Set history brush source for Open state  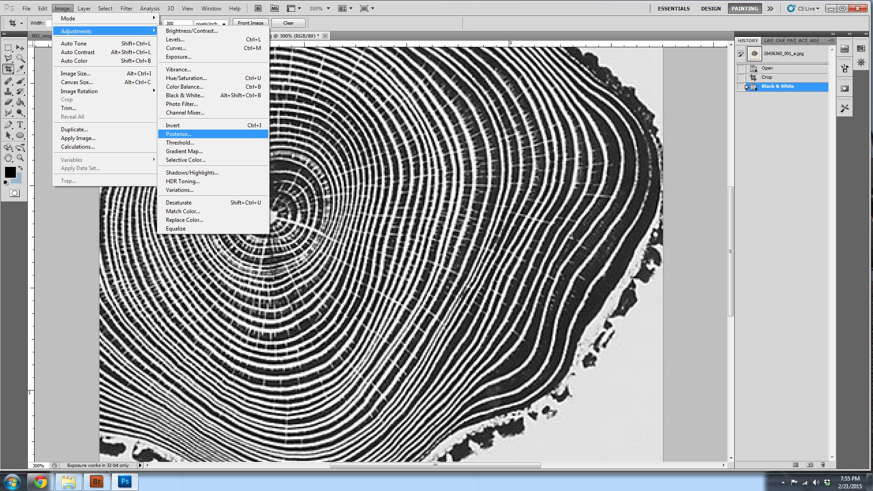point(741,68)
